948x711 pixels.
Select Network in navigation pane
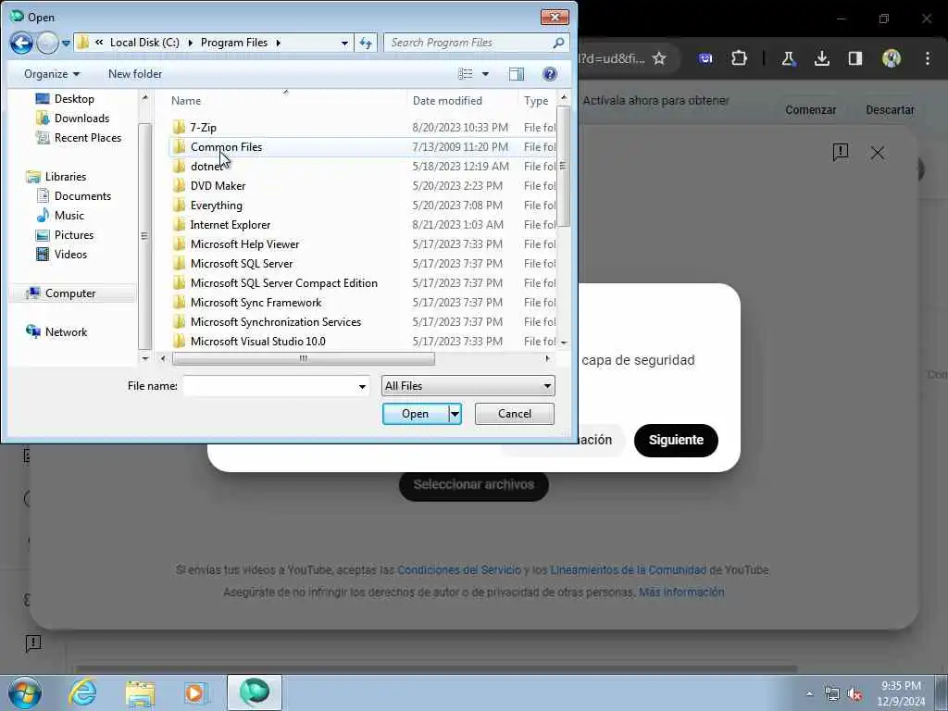(x=66, y=332)
